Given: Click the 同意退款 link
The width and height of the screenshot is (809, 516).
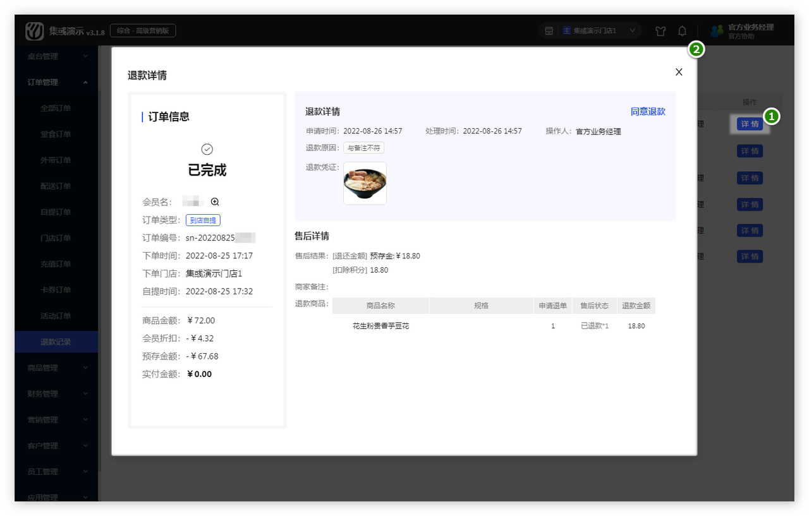Looking at the screenshot, I should pyautogui.click(x=648, y=112).
